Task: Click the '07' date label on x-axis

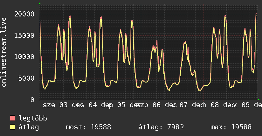Action: [183, 105]
